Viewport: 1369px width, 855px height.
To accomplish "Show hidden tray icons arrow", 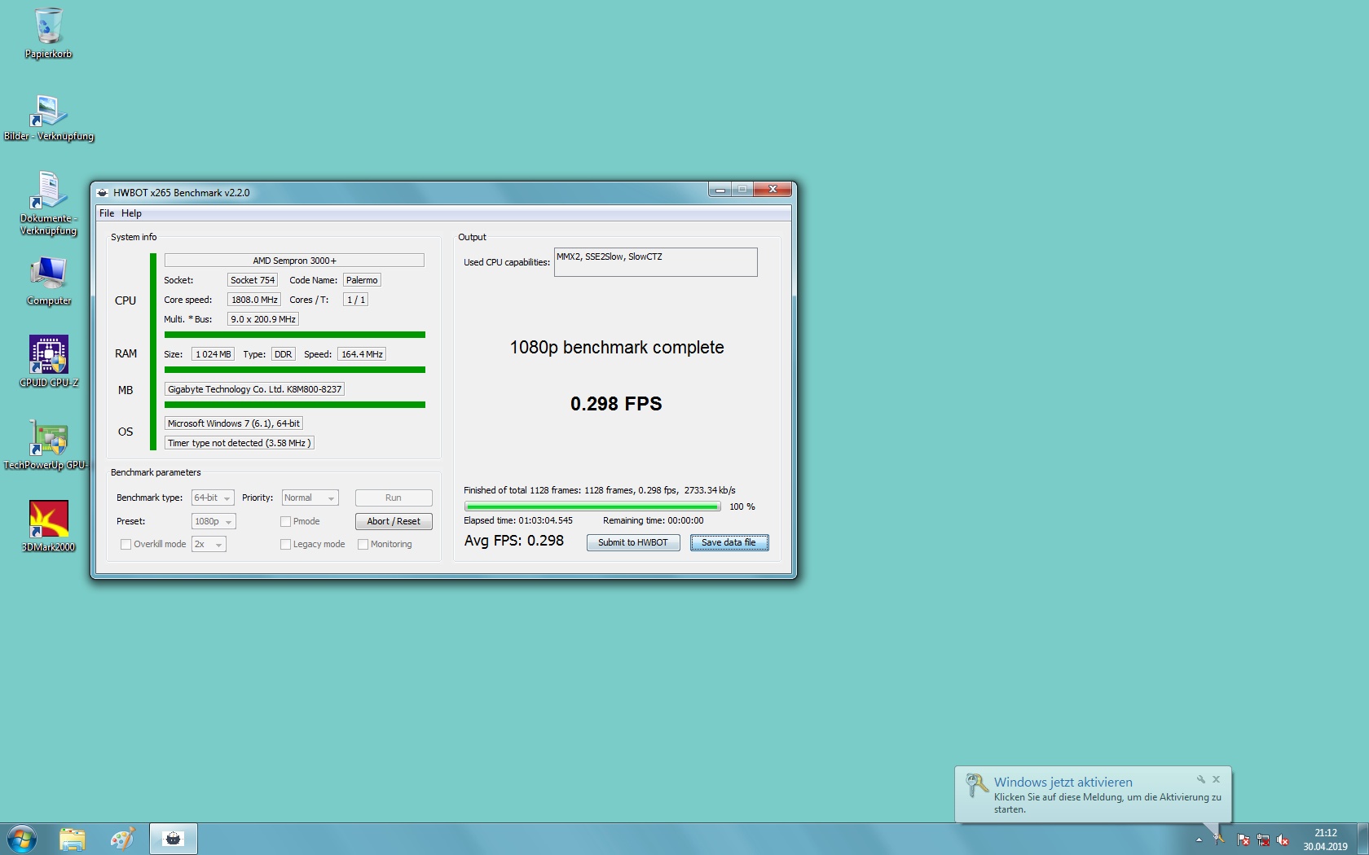I will 1199,840.
